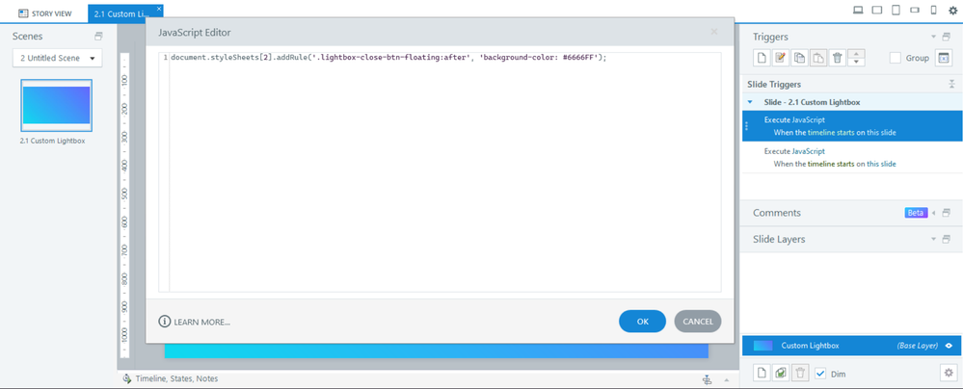Toggle the Dim non-selected layers checkbox
Viewport: 963px width, 389px height.
(x=820, y=373)
